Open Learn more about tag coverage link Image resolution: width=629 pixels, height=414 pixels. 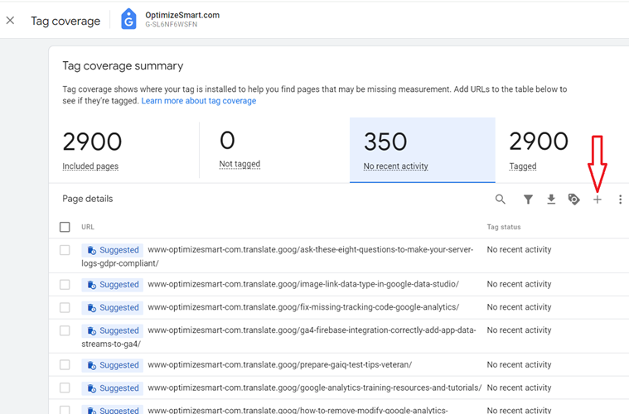click(x=199, y=100)
